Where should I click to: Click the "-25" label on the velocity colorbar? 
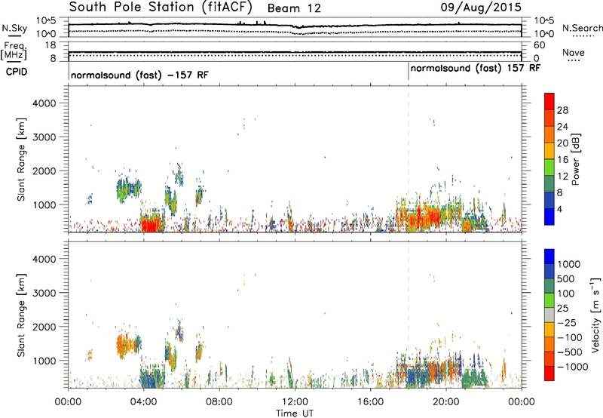[567, 322]
